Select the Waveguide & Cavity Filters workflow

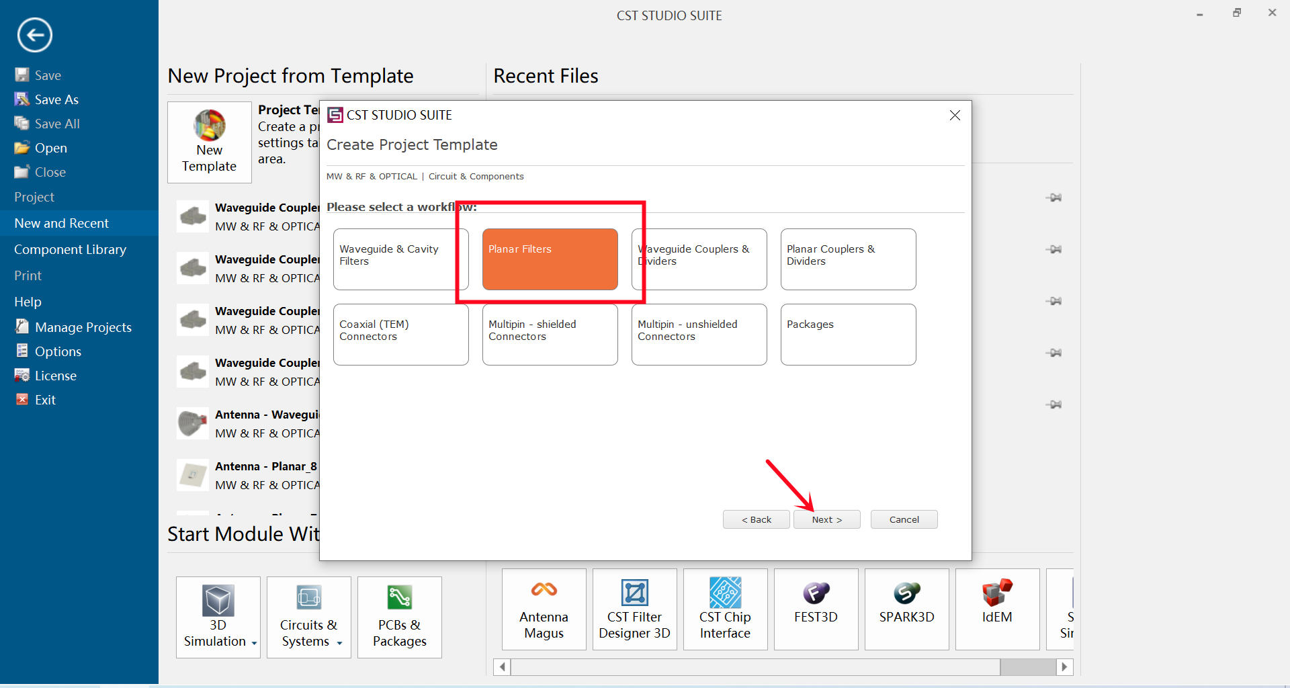click(400, 259)
